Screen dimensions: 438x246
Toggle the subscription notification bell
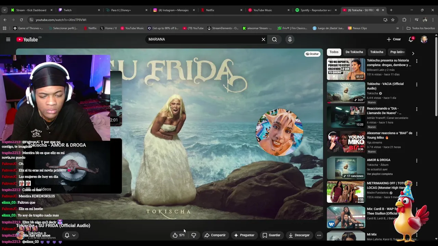click(67, 235)
